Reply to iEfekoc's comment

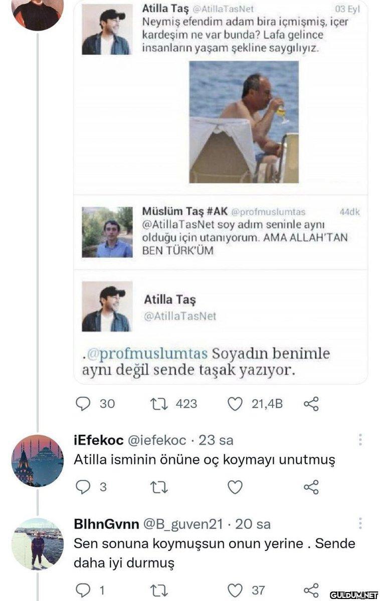[83, 487]
